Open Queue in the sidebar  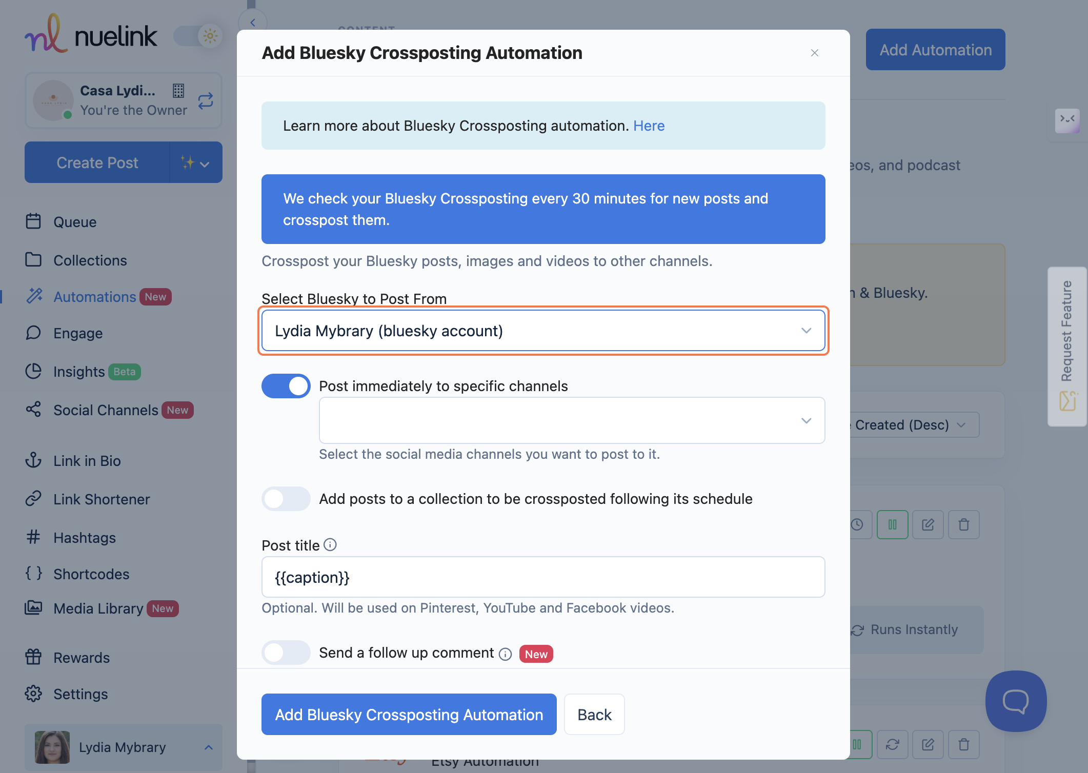[75, 222]
